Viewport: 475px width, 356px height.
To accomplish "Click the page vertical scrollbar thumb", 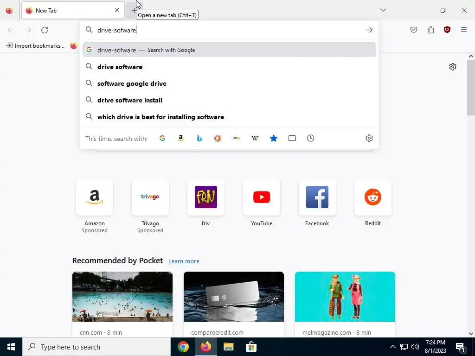I will click(x=471, y=88).
